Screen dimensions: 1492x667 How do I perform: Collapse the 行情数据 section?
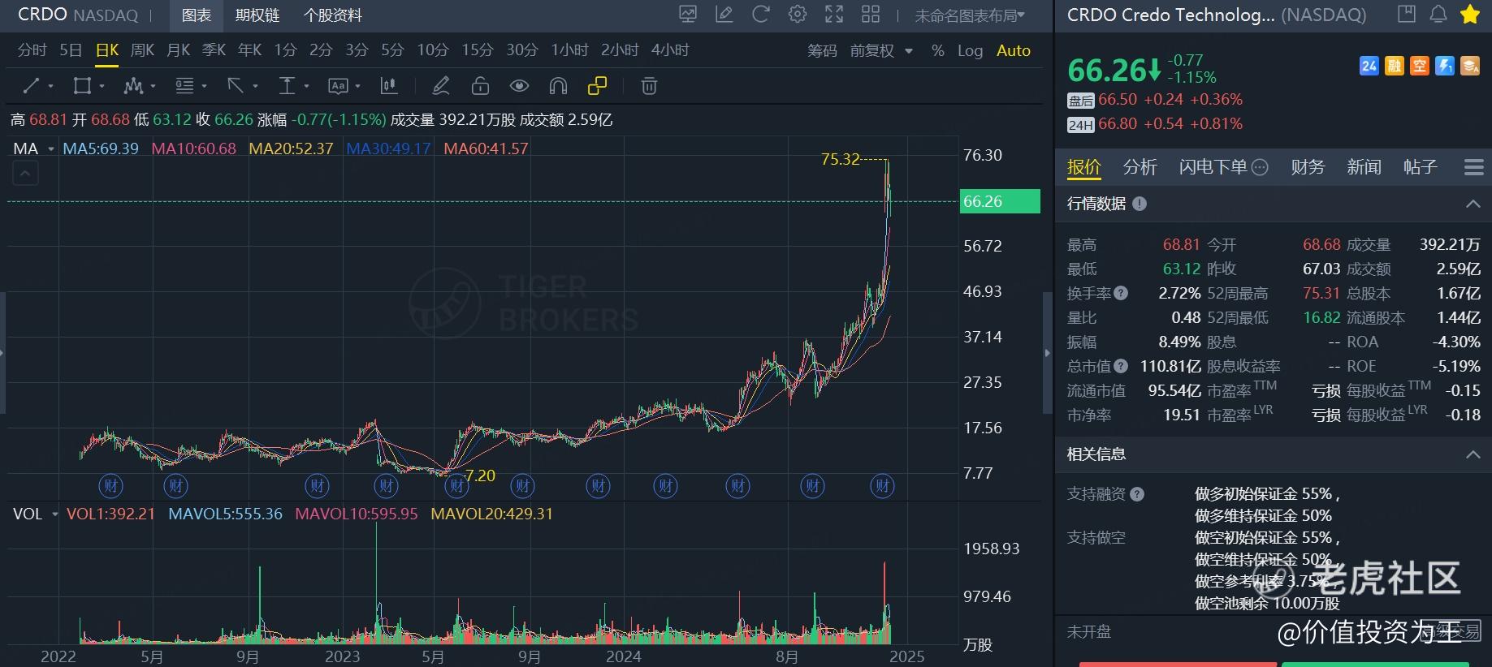tap(1473, 204)
